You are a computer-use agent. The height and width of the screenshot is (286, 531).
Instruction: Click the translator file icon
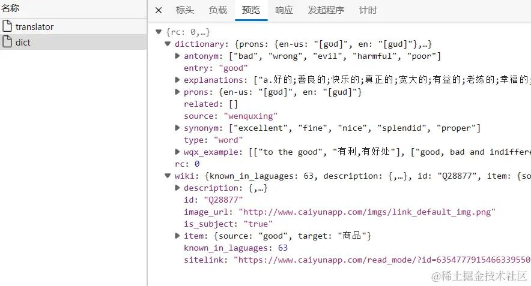click(7, 26)
